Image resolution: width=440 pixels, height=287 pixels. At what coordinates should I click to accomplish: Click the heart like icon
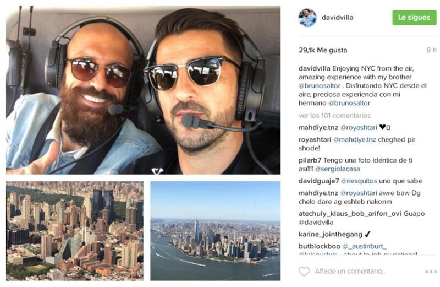point(304,271)
